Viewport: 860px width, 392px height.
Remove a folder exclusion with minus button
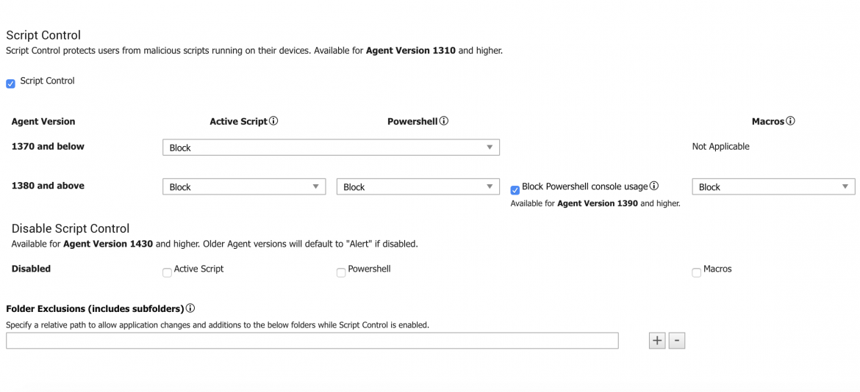click(677, 341)
